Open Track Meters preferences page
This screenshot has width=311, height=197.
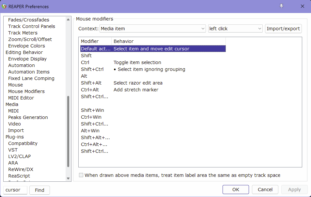(23, 33)
